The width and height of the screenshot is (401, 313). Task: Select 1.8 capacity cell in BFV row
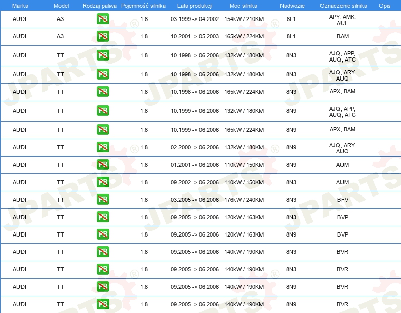(x=144, y=200)
